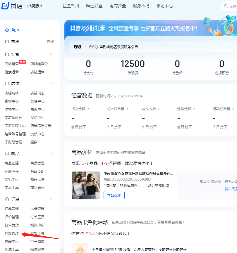Open 子账号管理 in the sidebar
Image resolution: width=237 pixels, height=253 pixels.
coord(13,142)
